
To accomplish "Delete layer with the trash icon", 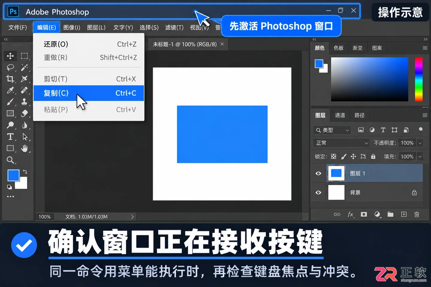I will (x=417, y=214).
